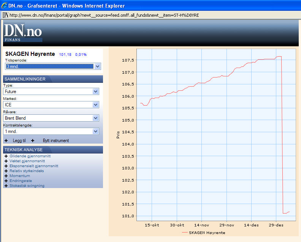Click the red SKAGEN Høyrente legend swatch

pyautogui.click(x=184, y=233)
